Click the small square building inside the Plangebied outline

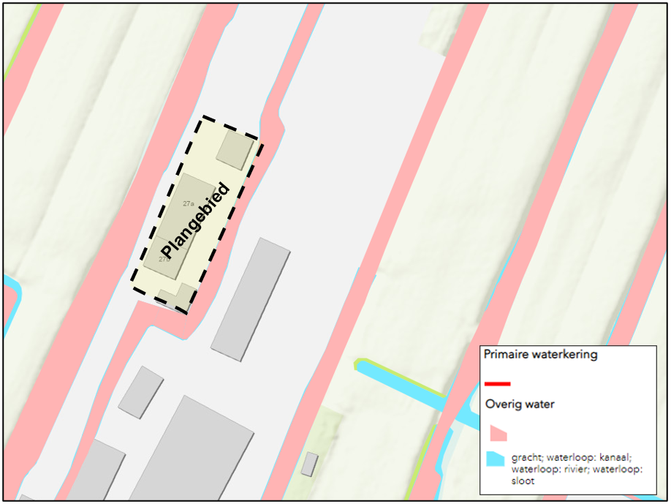pos(235,150)
